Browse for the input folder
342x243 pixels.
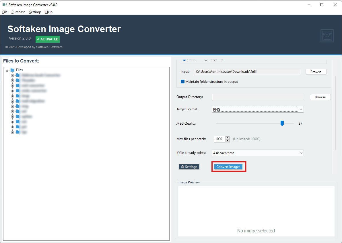click(316, 72)
